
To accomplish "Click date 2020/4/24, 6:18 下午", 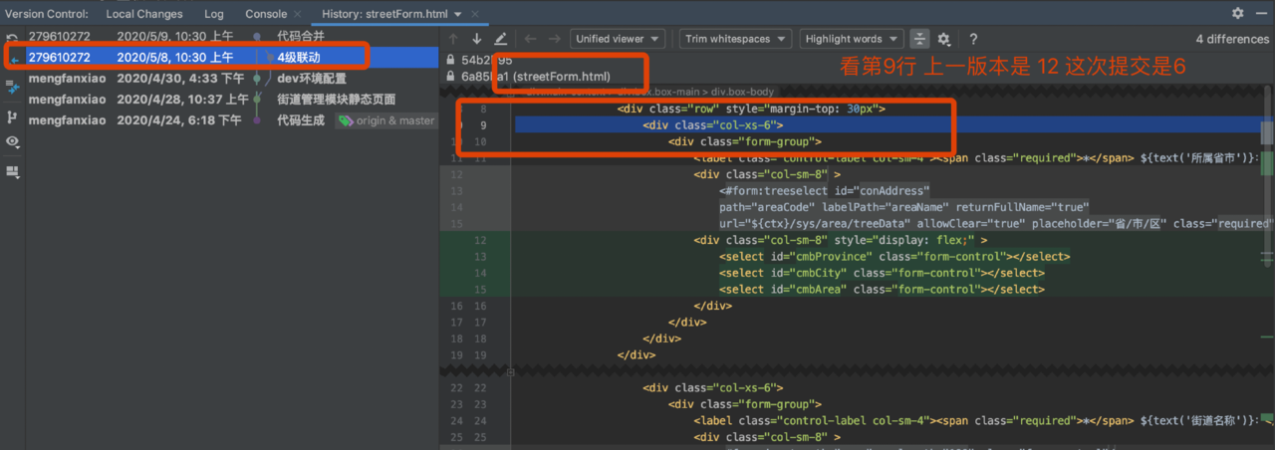I will (x=179, y=120).
